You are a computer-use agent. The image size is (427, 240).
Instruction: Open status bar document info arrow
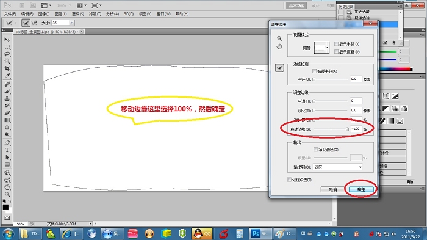click(90, 224)
